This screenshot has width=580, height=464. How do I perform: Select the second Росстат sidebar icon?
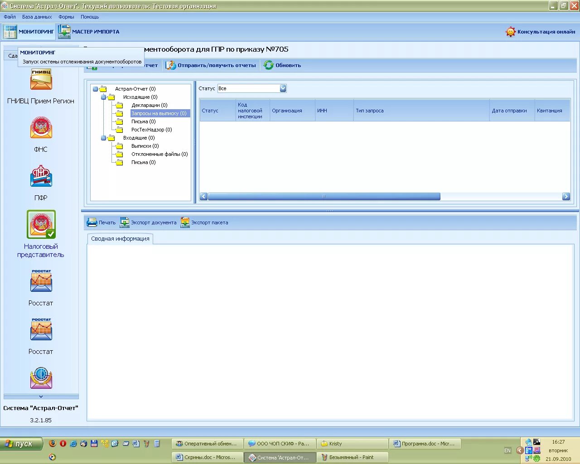41,330
